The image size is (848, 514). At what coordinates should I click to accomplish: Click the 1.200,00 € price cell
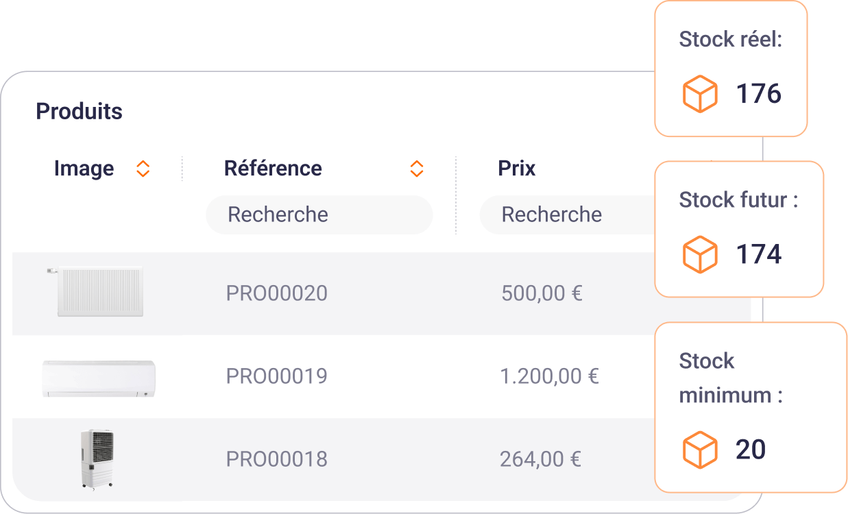tap(550, 376)
